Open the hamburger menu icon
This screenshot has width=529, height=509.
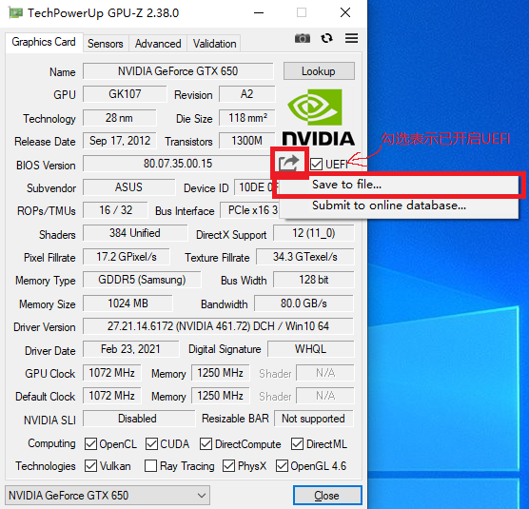pos(351,38)
